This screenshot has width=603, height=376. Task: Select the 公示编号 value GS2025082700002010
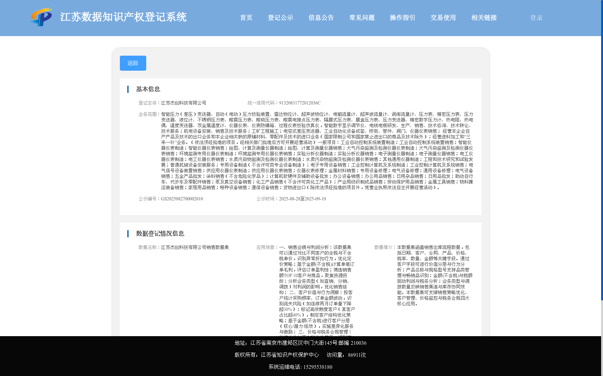tap(182, 199)
